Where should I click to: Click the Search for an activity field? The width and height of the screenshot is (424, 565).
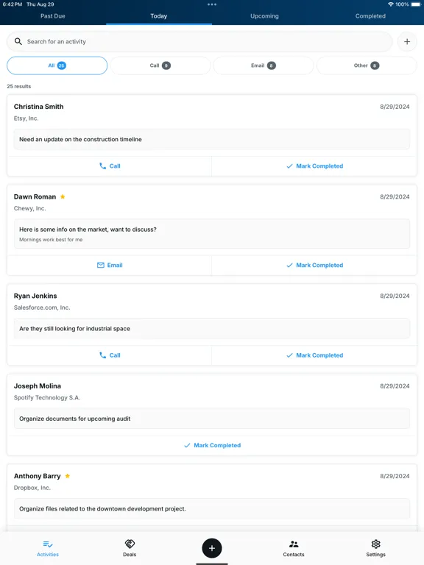pyautogui.click(x=199, y=41)
